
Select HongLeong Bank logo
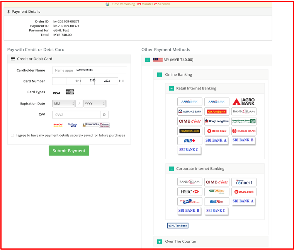217,121
